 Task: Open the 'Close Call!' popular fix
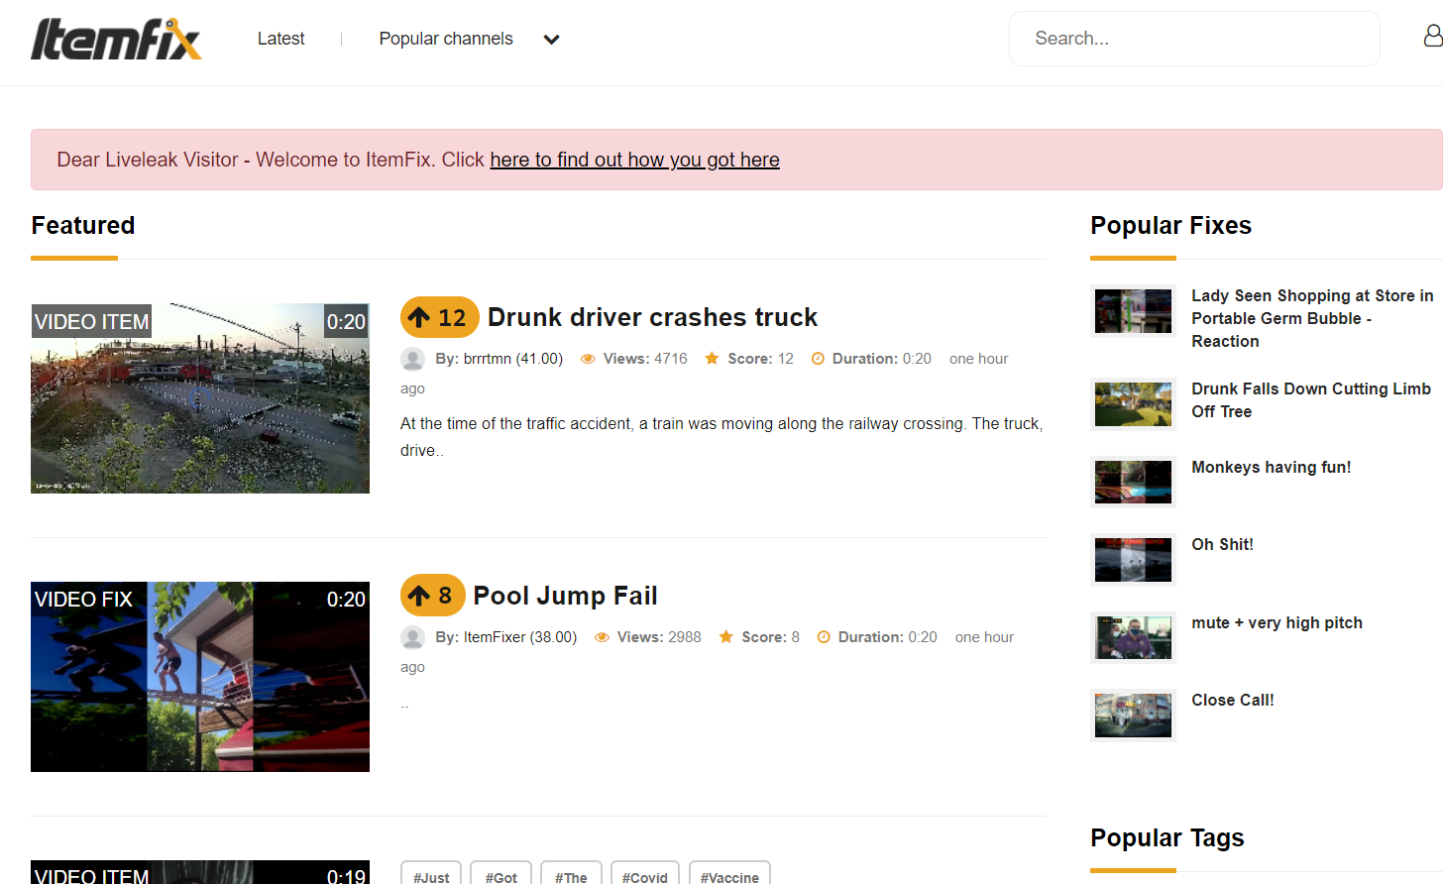(x=1232, y=700)
